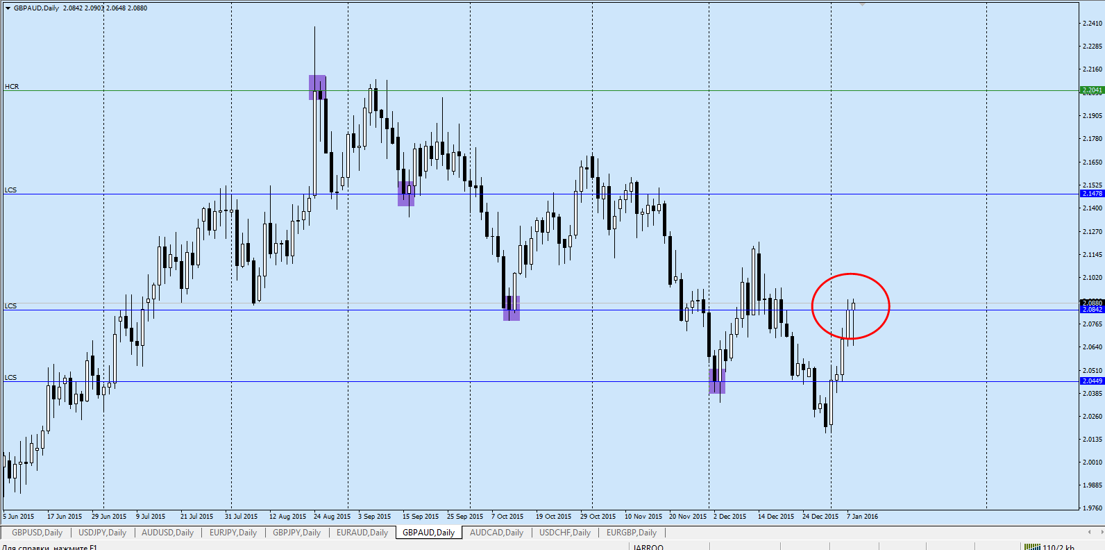Select the purple rectangle near 15 Sep 2015
The height and width of the screenshot is (550, 1105).
pyautogui.click(x=406, y=194)
